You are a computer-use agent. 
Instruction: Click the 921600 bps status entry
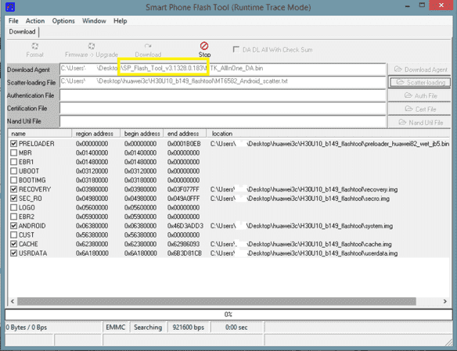189,327
